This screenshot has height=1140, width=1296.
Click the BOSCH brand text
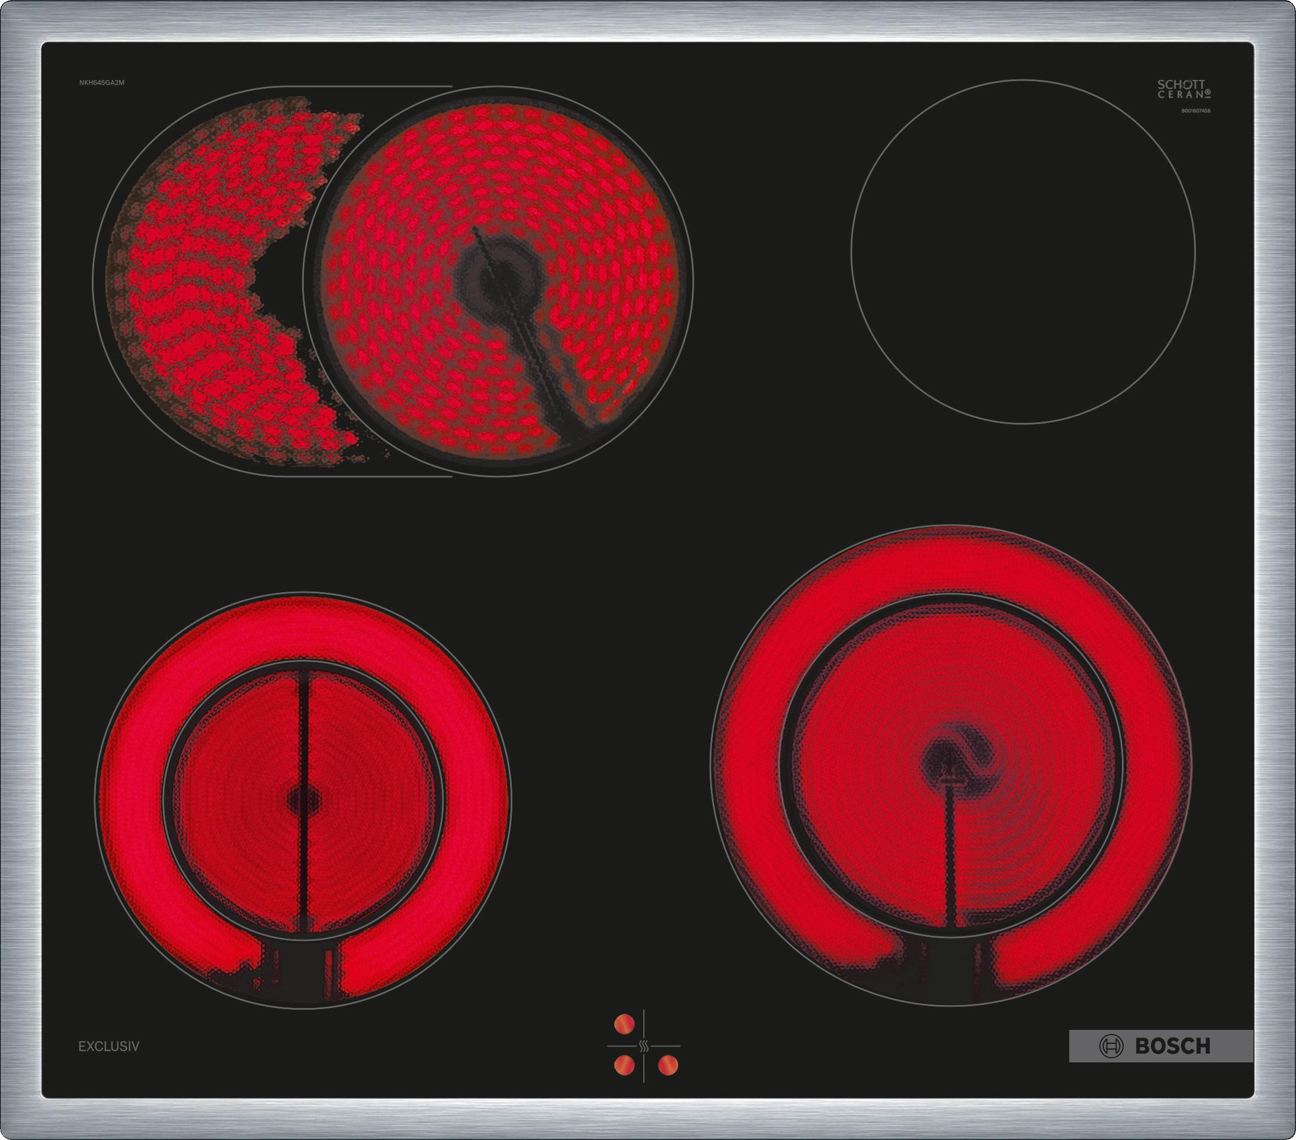pyautogui.click(x=1172, y=1046)
